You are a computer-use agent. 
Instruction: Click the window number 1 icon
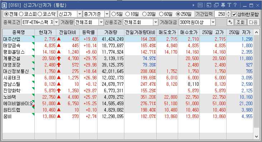click(4, 5)
